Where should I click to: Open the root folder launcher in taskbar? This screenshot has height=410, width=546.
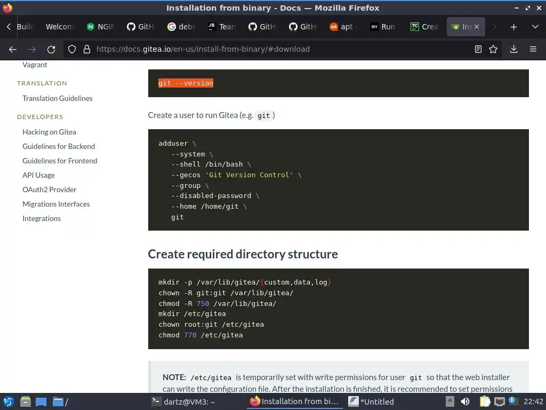click(x=60, y=401)
